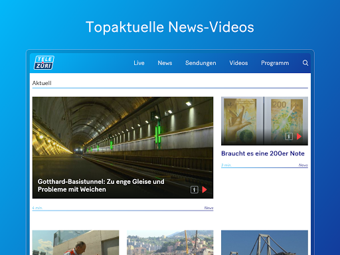Viewport: 340px width, 255px height.
Task: Open Gotthard-Basistunnel headline text
Action: (101, 185)
